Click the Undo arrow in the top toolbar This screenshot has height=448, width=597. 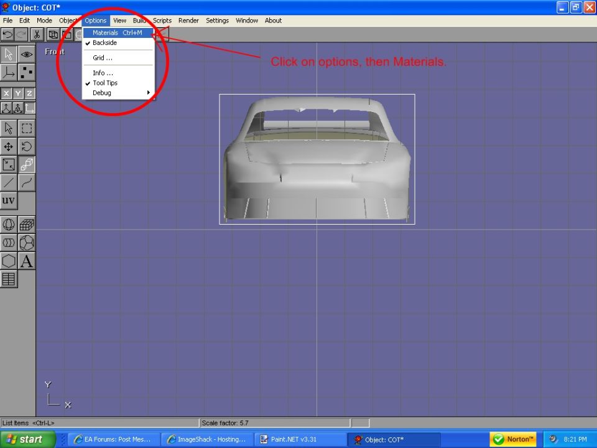pyautogui.click(x=7, y=35)
